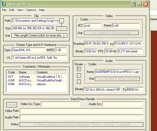Select JUNK row with VirtualDubMod build

[x=36, y=80]
